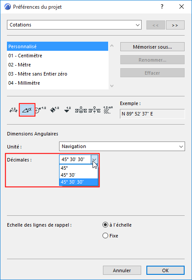Collapse the Décimales dropdown arrow

(94, 159)
